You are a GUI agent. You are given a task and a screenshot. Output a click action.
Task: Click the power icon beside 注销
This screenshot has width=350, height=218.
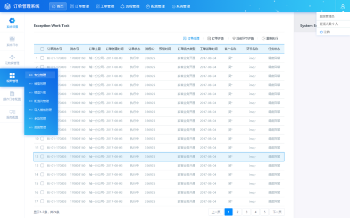point(321,32)
